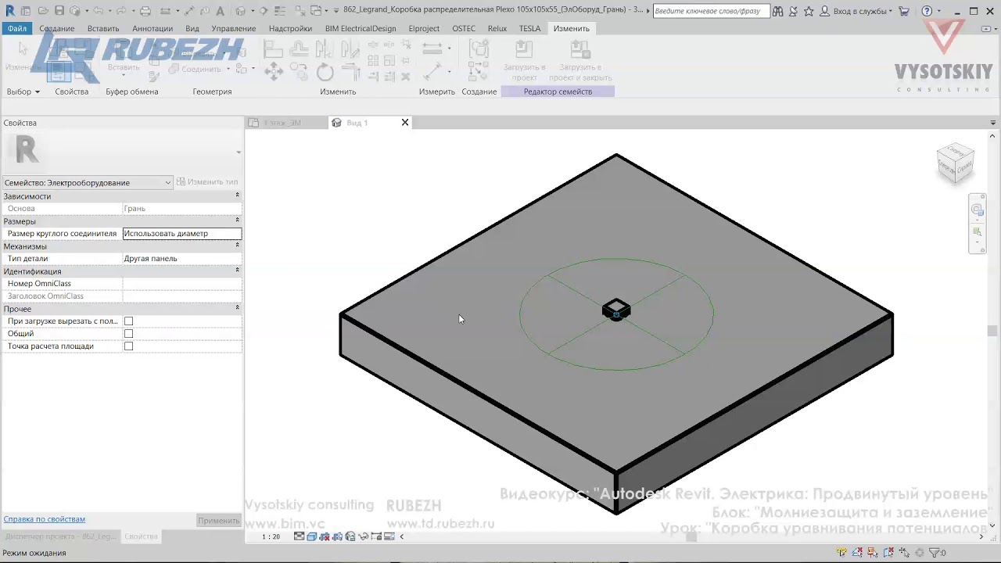
Task: Click the 'Номер OmniClass' value field
Action: coord(181,283)
